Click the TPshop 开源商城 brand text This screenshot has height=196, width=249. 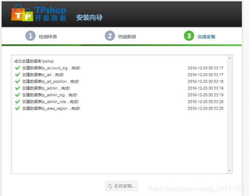pos(50,14)
